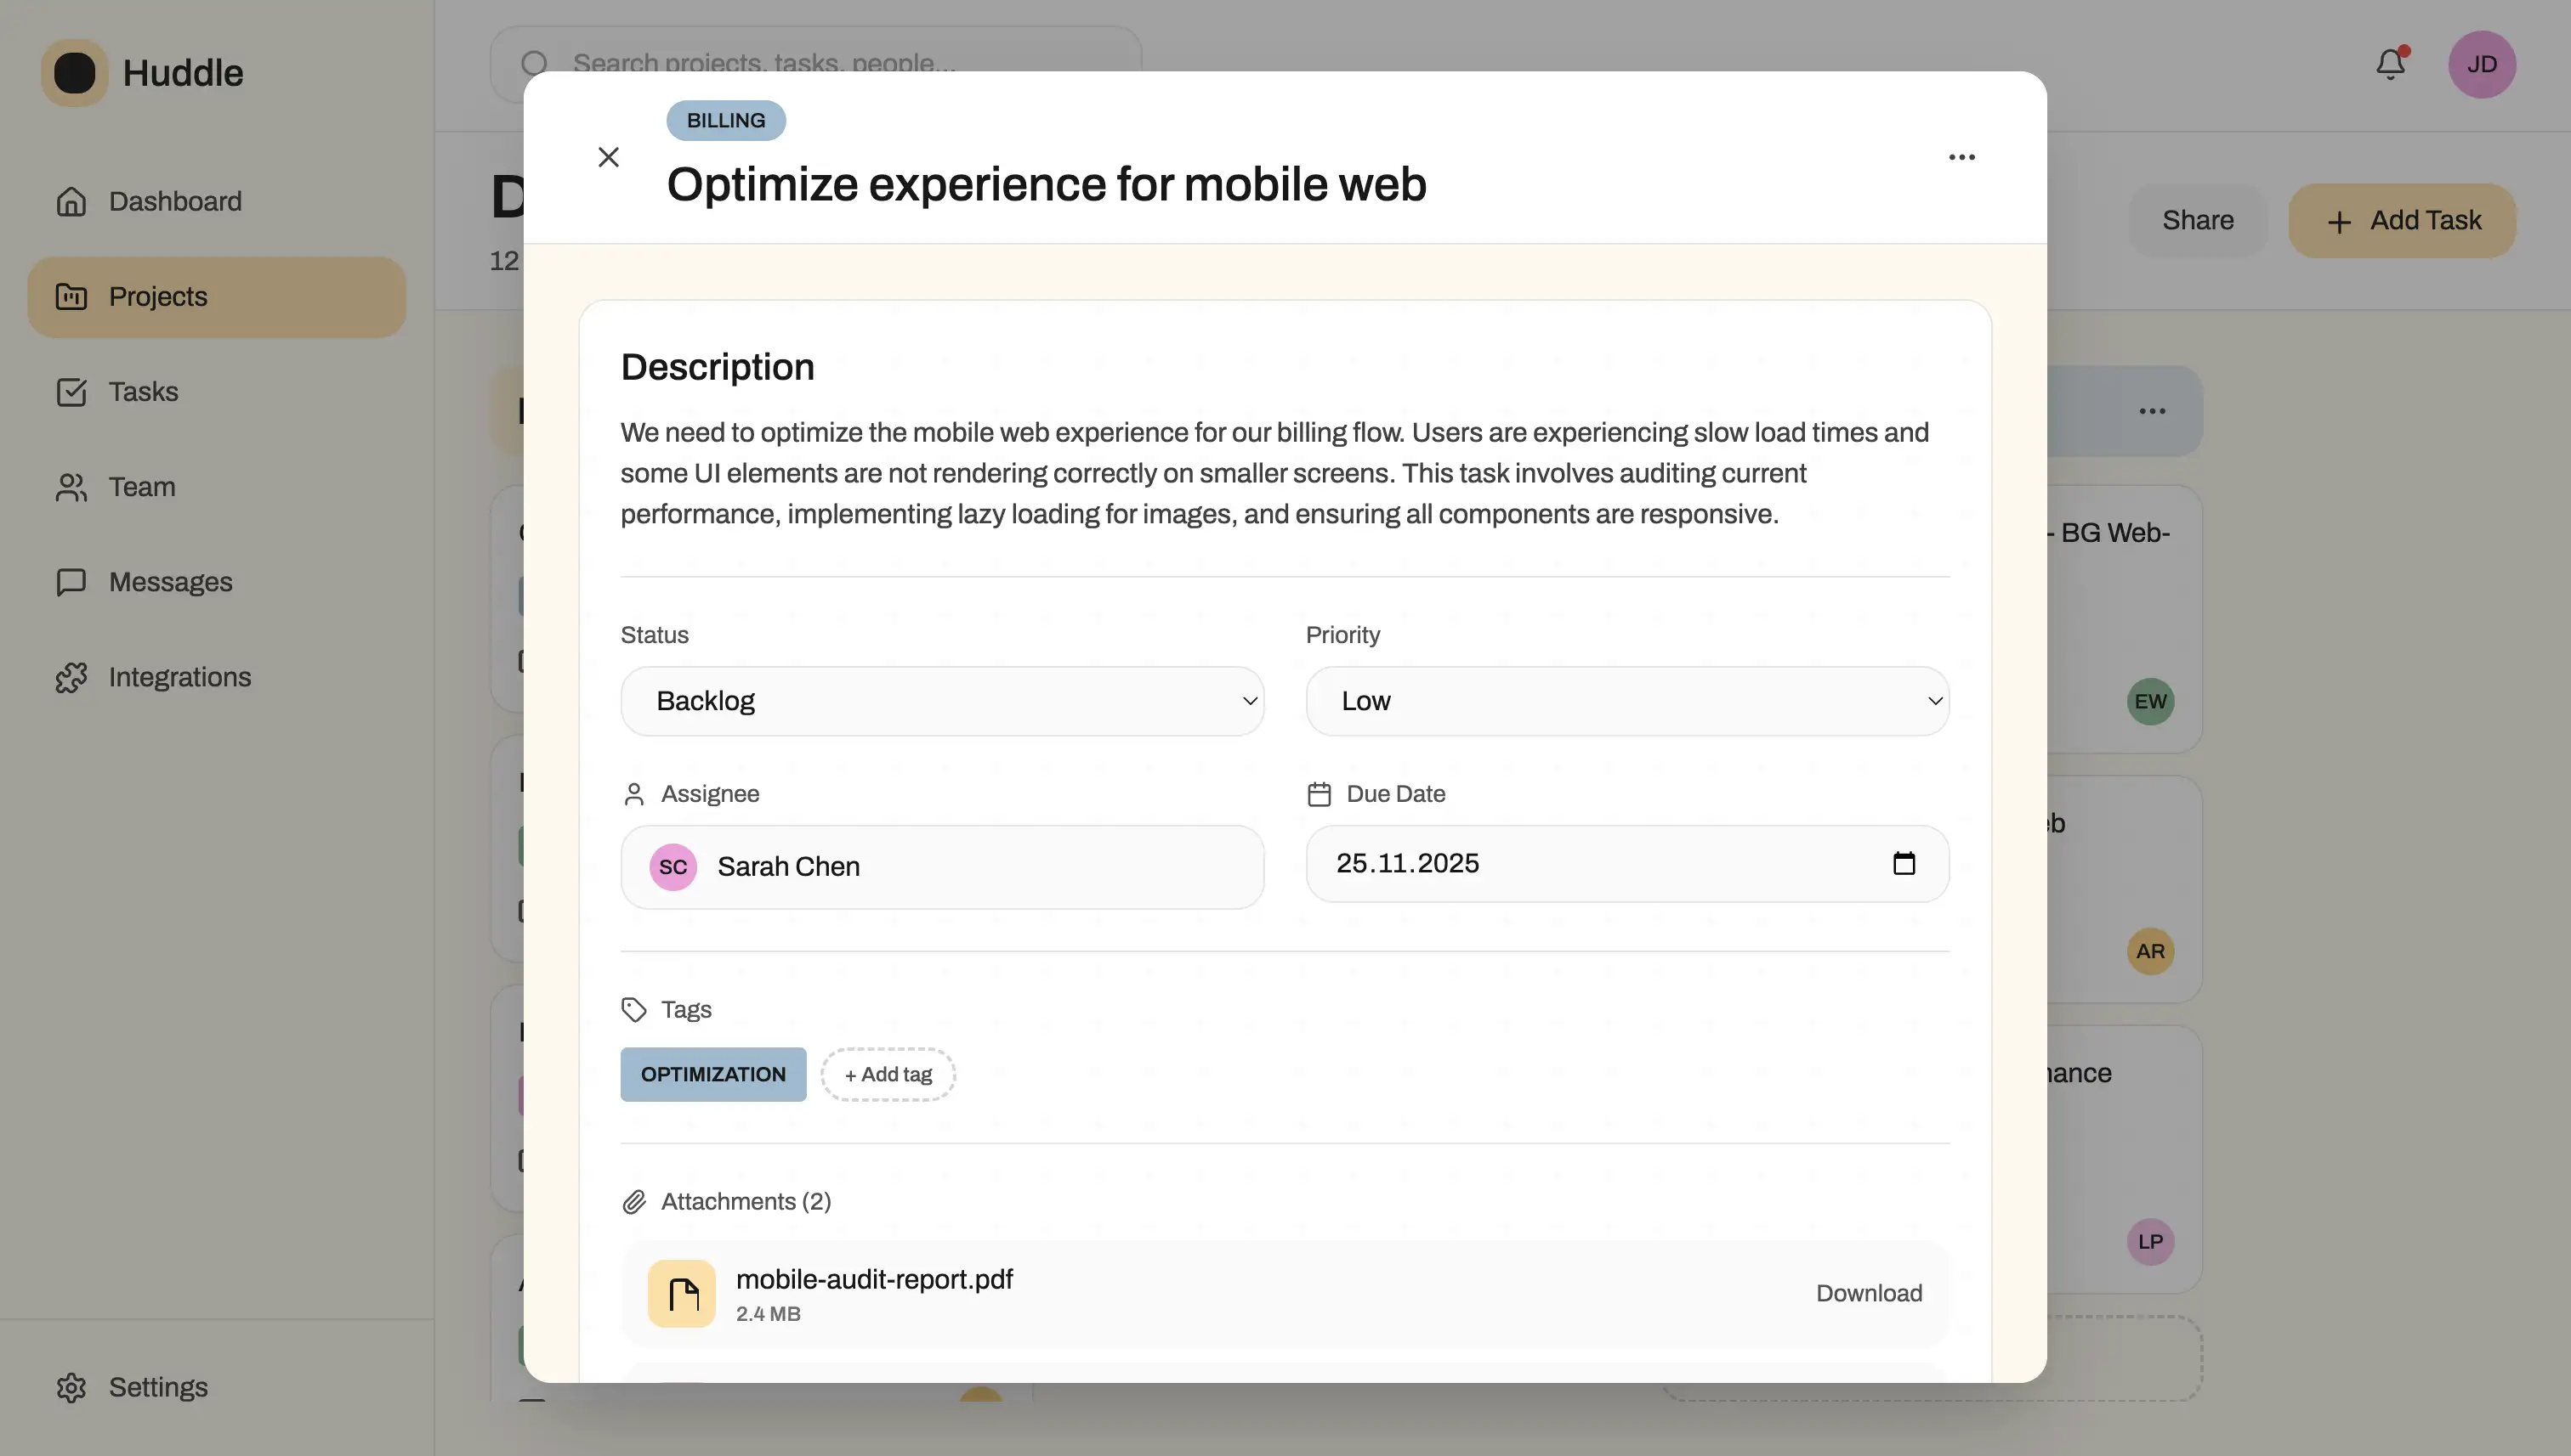Open the Status dropdown showing Backlog
The image size is (2571, 1456).
[x=942, y=701]
